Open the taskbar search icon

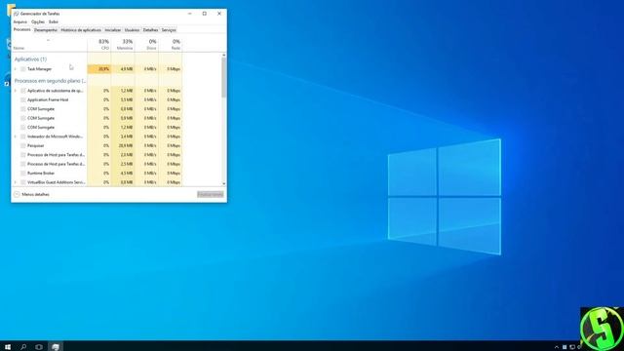pyautogui.click(x=23, y=347)
